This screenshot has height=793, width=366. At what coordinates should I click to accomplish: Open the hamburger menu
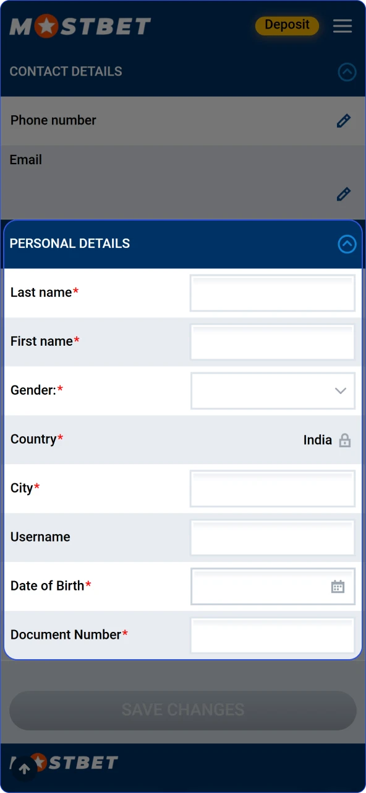[x=342, y=26]
